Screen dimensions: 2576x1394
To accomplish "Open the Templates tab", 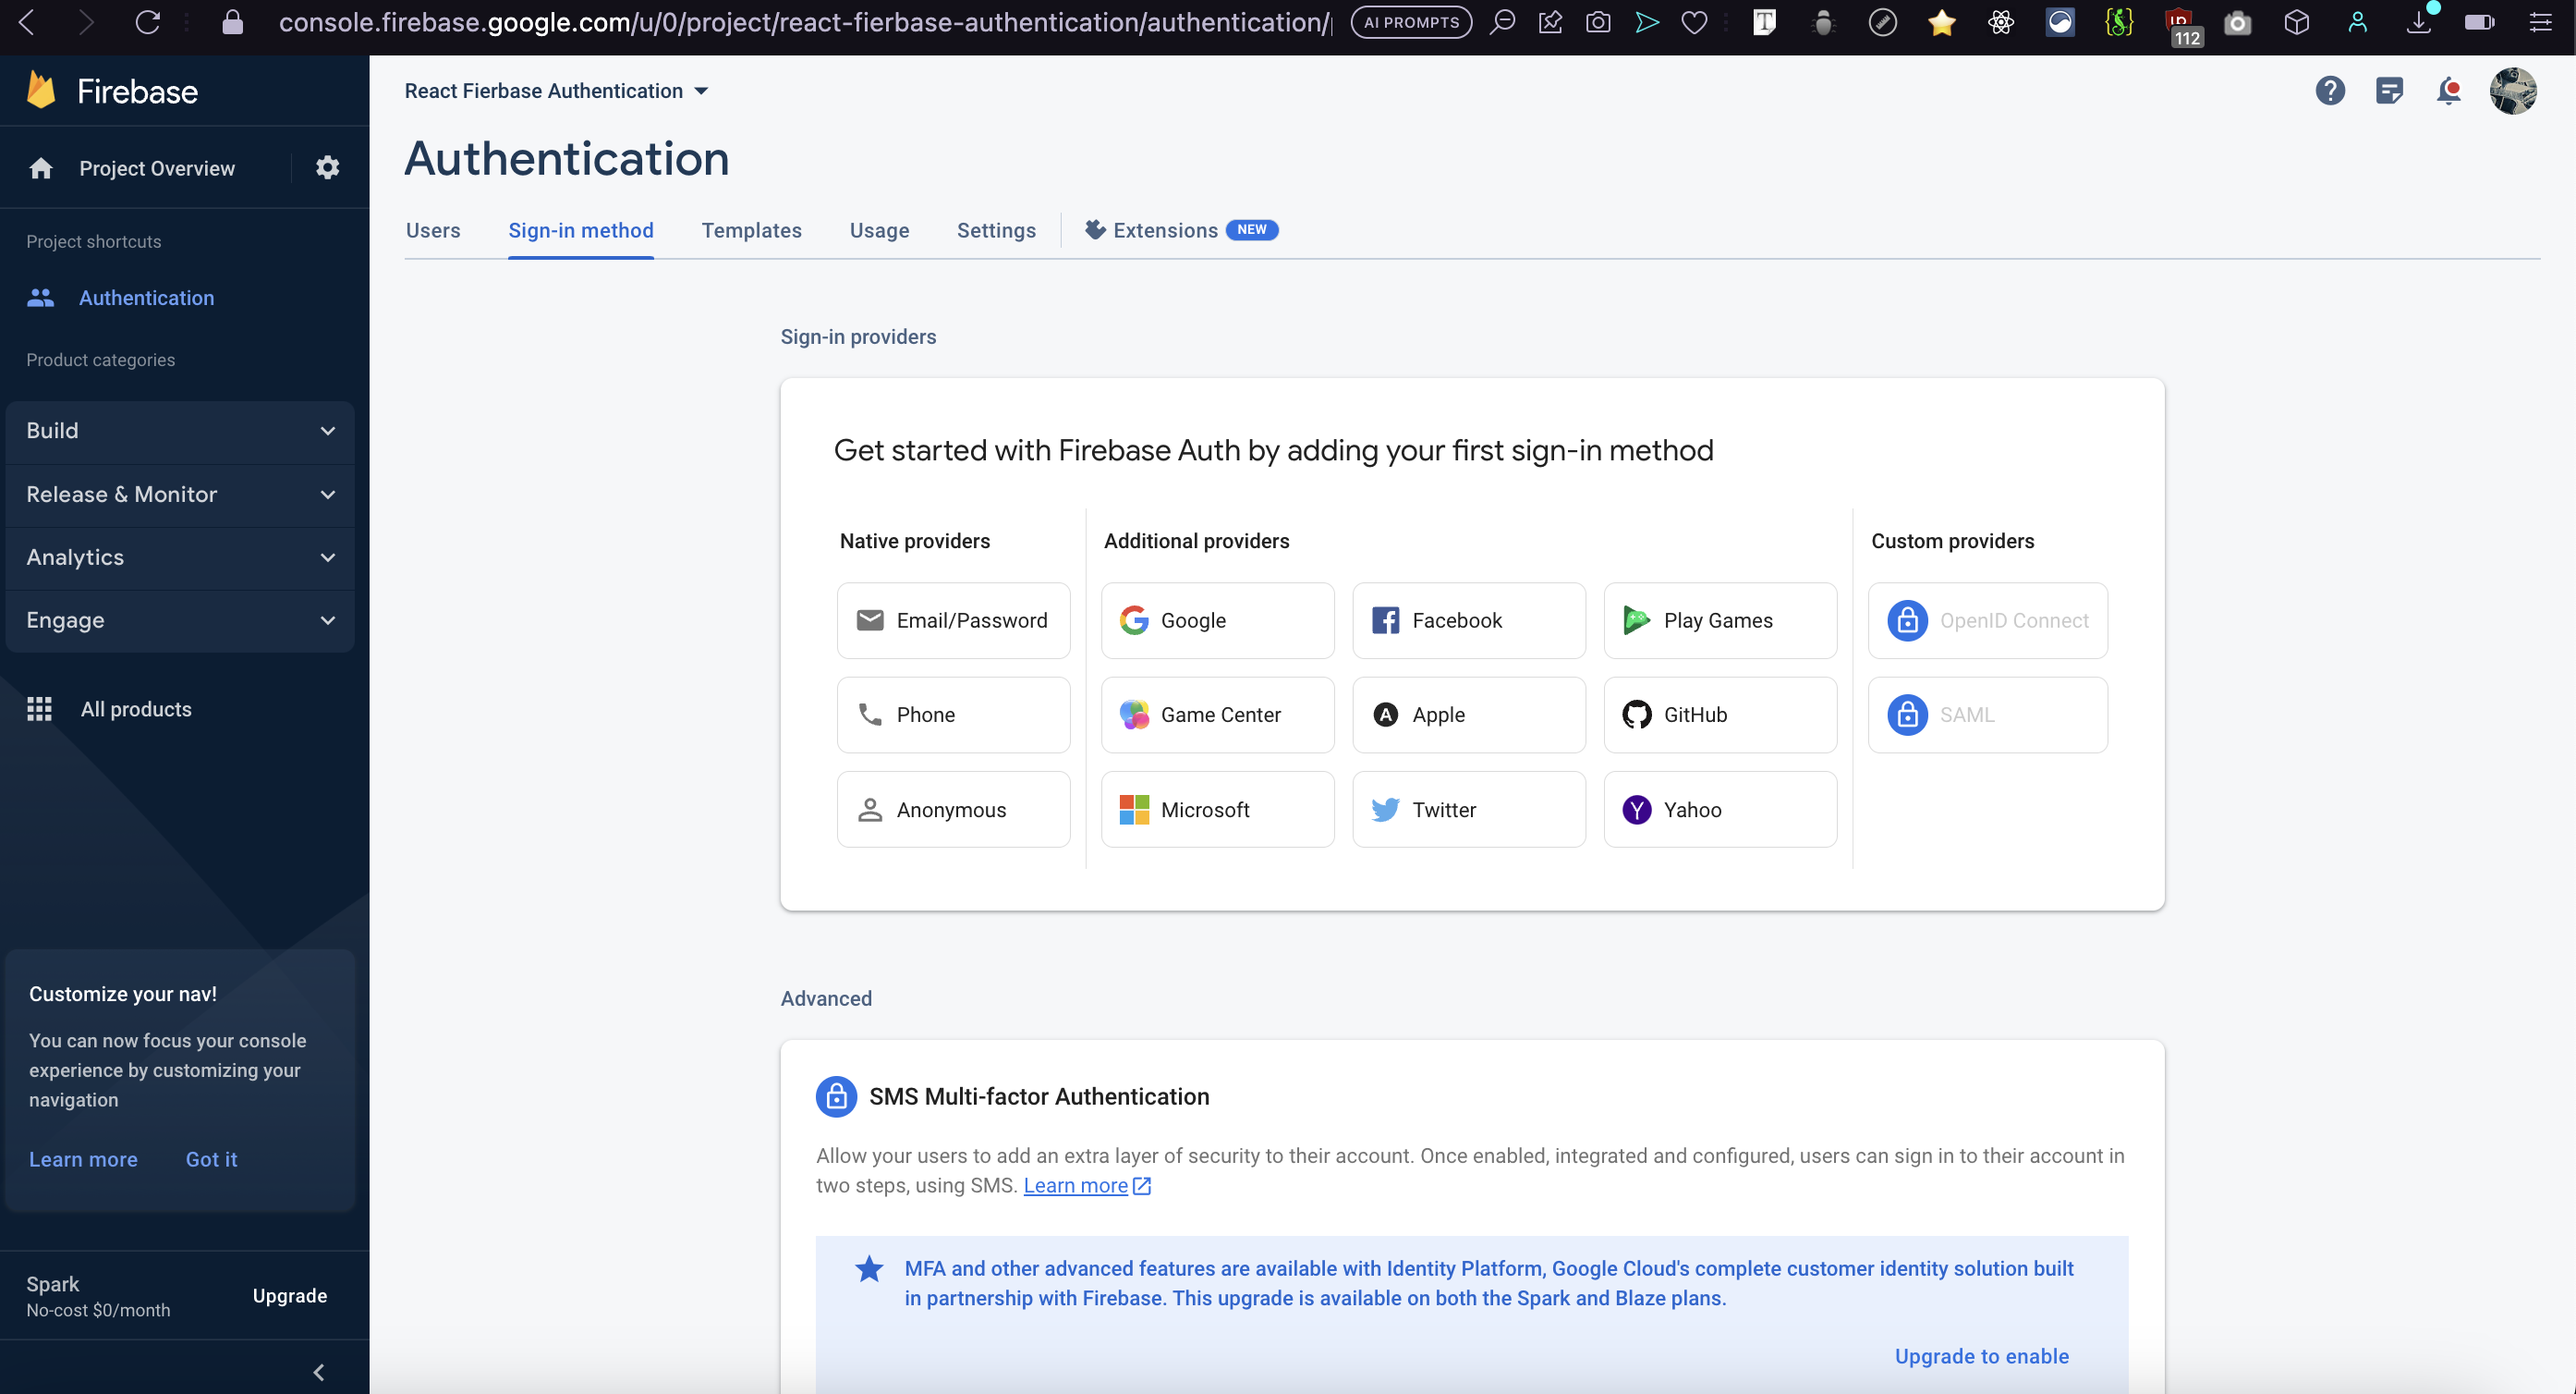I will pos(751,230).
